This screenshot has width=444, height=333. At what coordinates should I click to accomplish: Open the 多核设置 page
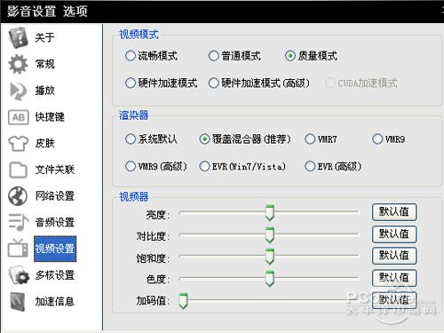(55, 275)
